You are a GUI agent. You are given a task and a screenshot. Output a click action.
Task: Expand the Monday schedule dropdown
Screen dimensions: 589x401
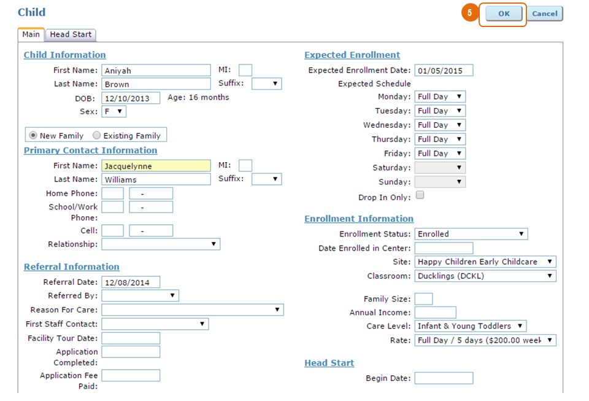click(x=439, y=97)
